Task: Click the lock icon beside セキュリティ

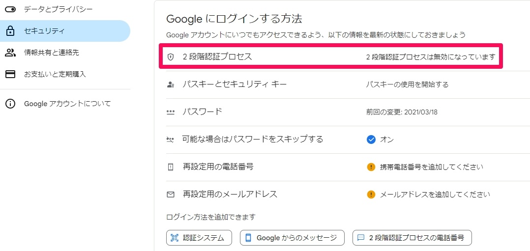Action: pyautogui.click(x=10, y=31)
